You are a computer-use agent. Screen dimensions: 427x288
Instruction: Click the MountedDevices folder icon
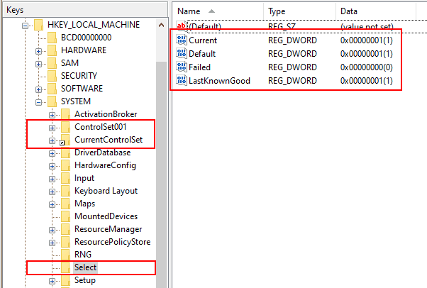point(66,216)
